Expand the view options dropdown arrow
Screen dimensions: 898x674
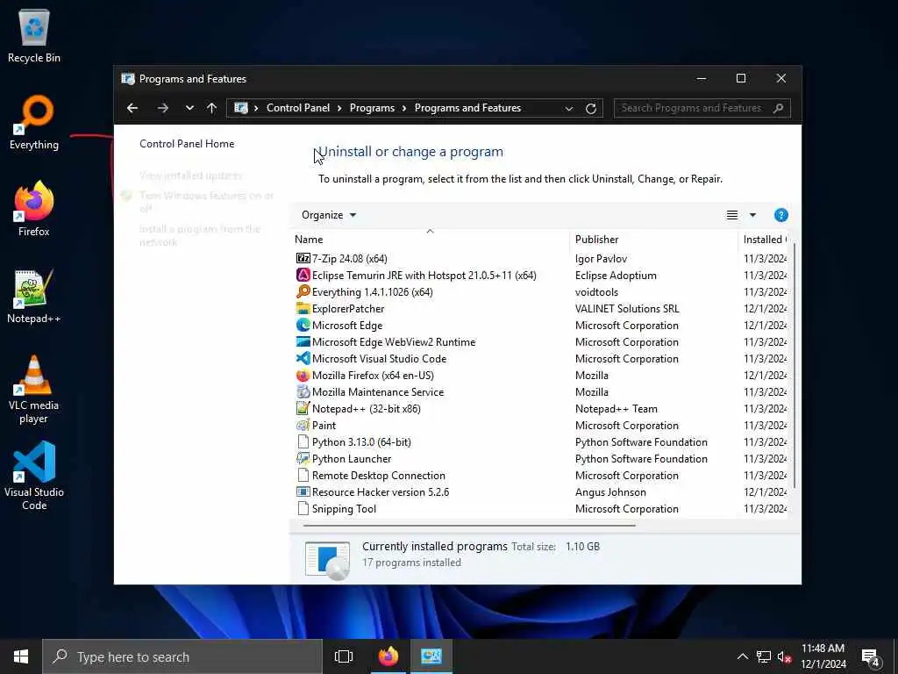click(752, 215)
